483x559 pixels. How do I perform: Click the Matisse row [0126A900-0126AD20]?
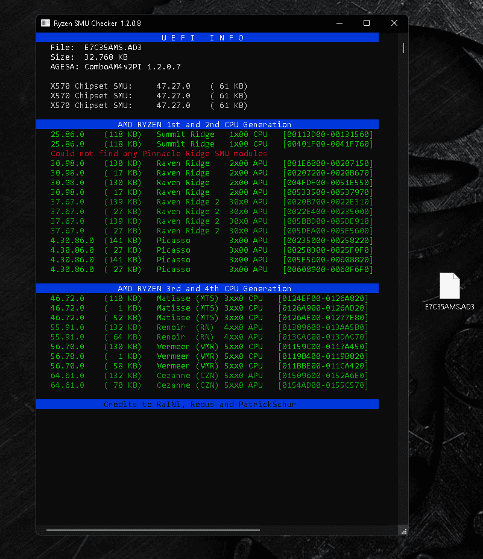pos(209,308)
